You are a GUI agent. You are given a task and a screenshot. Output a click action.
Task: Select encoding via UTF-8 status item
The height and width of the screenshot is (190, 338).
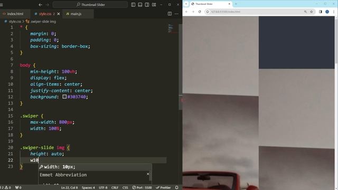point(103,188)
